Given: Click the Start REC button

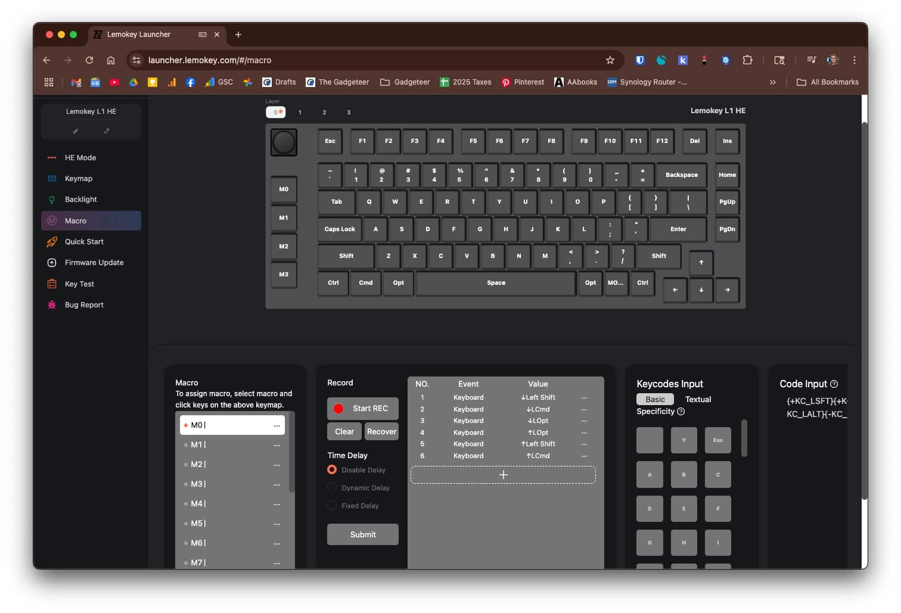Looking at the screenshot, I should point(362,409).
